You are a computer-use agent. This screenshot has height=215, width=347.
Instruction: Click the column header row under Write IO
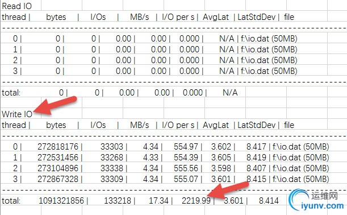148,125
